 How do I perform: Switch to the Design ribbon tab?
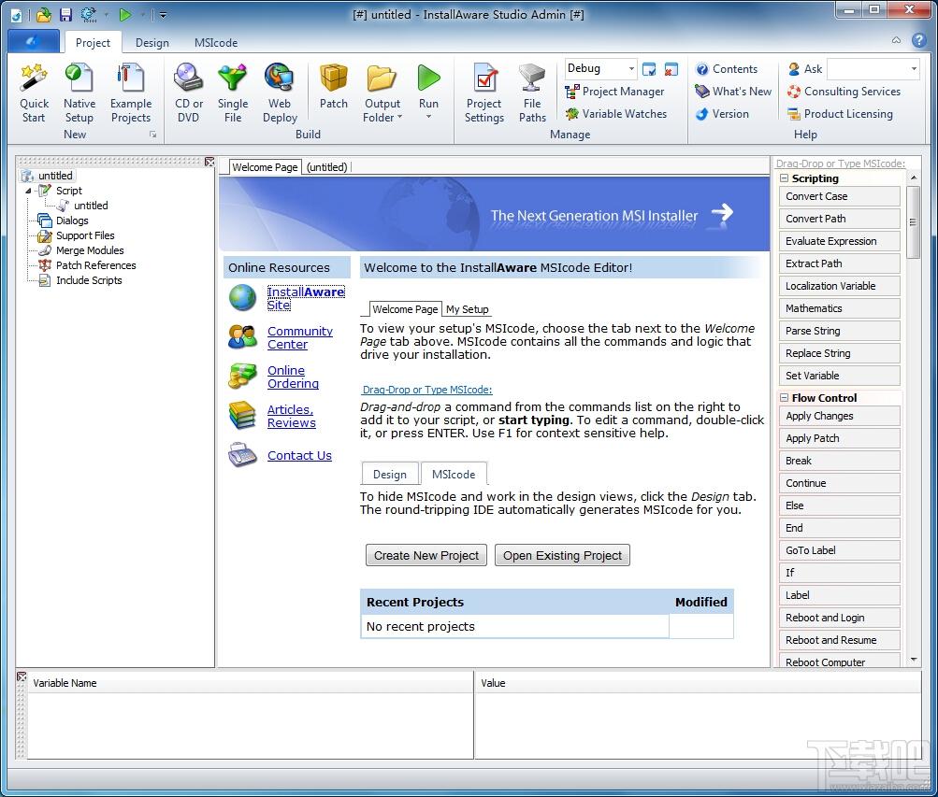[152, 42]
